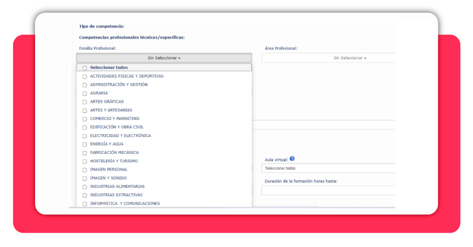This screenshot has height=247, width=473.
Task: Open the Aula virtual Seleccionar todos selector
Action: tap(328, 168)
